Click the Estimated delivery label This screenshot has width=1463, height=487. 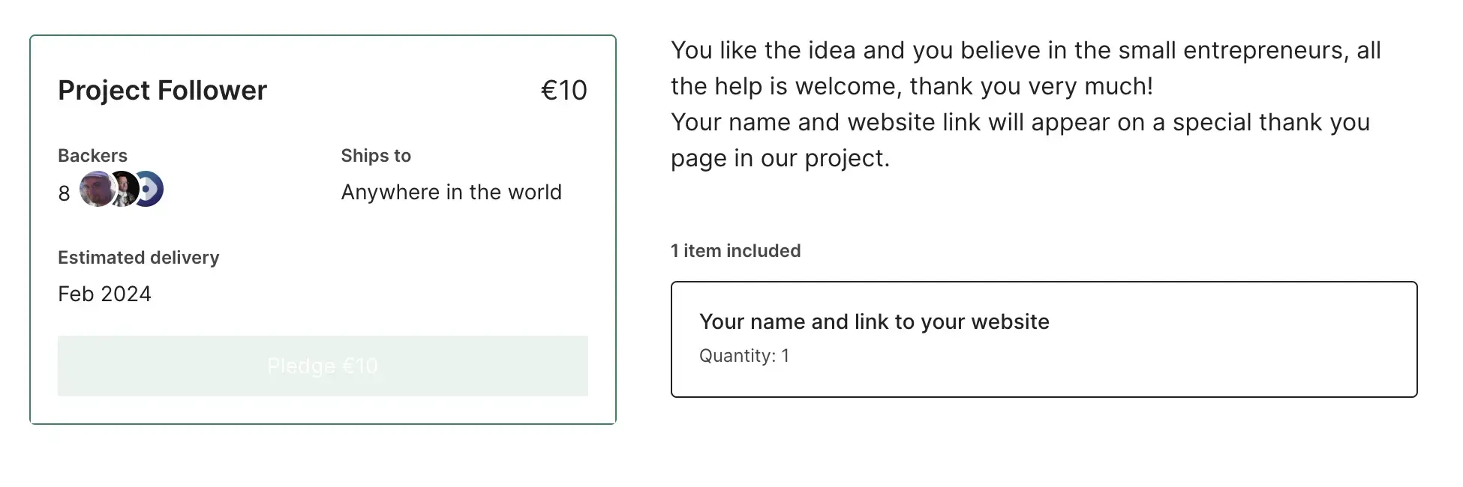(x=138, y=258)
